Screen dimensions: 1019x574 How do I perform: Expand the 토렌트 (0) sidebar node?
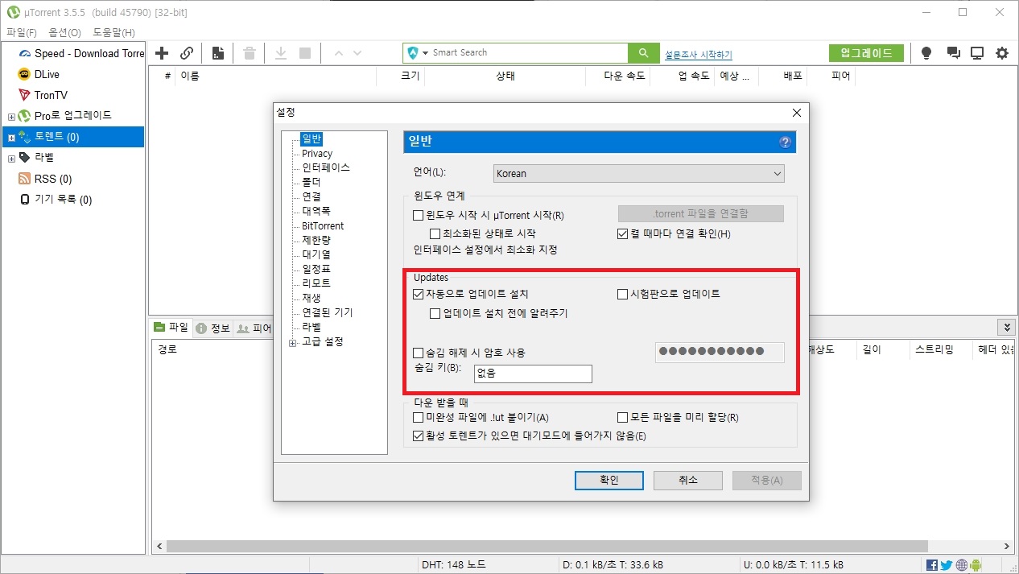[11, 138]
